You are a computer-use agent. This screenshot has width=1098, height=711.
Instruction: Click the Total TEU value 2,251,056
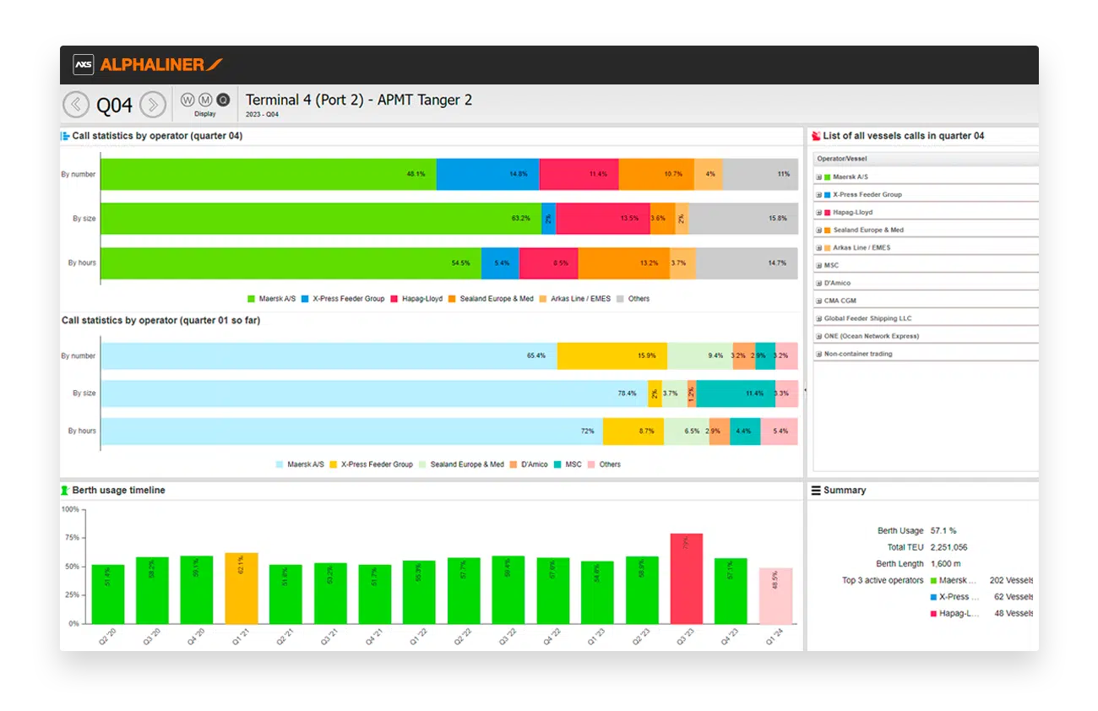coord(949,547)
